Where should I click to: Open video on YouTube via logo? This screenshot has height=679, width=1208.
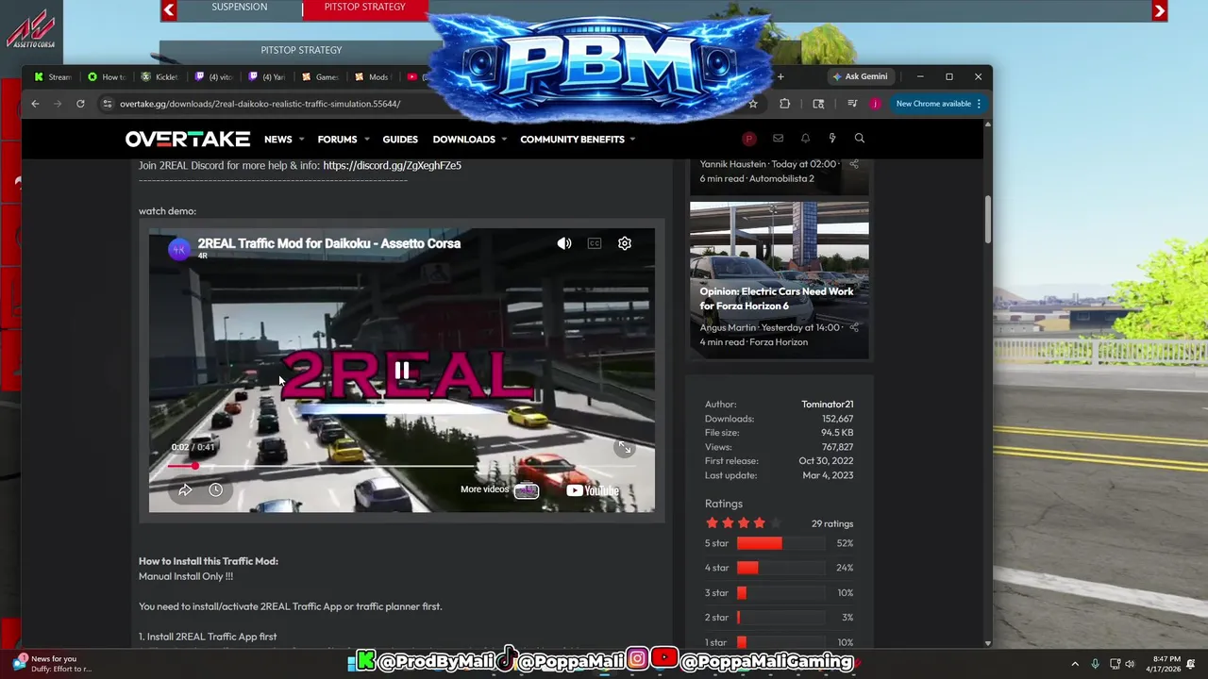(x=593, y=489)
